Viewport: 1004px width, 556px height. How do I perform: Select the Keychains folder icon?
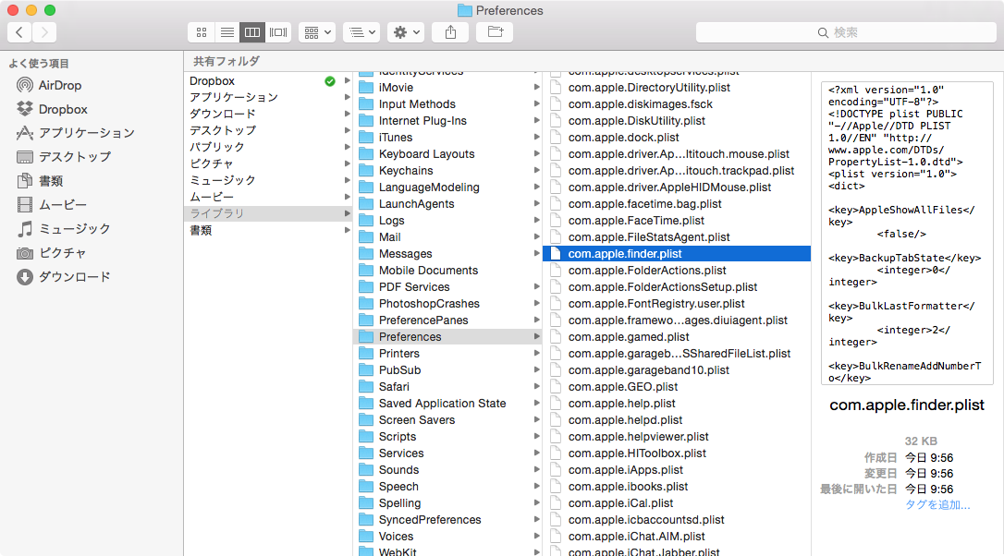(366, 171)
